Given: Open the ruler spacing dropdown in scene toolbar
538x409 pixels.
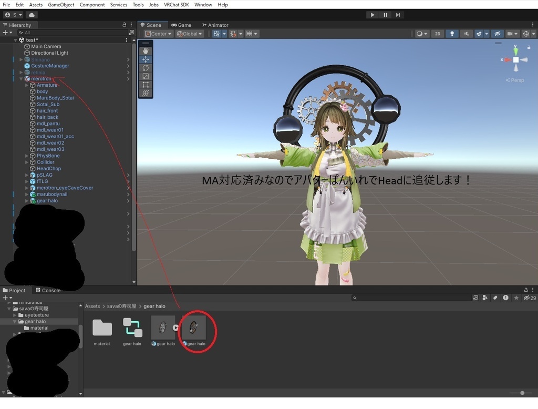Looking at the screenshot, I should (252, 34).
